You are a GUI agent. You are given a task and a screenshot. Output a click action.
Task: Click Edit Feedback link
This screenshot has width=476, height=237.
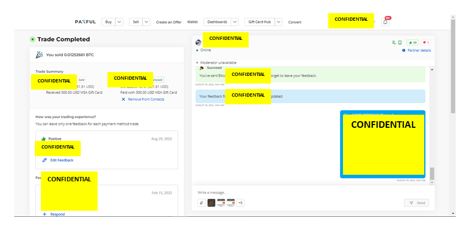62,160
